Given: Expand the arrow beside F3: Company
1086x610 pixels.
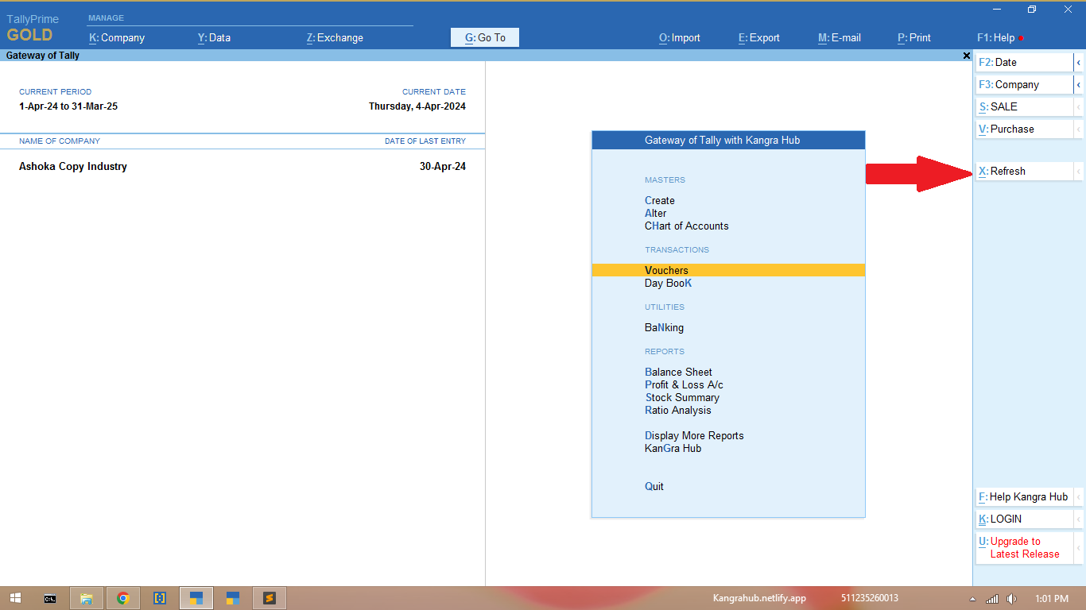Looking at the screenshot, I should pyautogui.click(x=1078, y=84).
